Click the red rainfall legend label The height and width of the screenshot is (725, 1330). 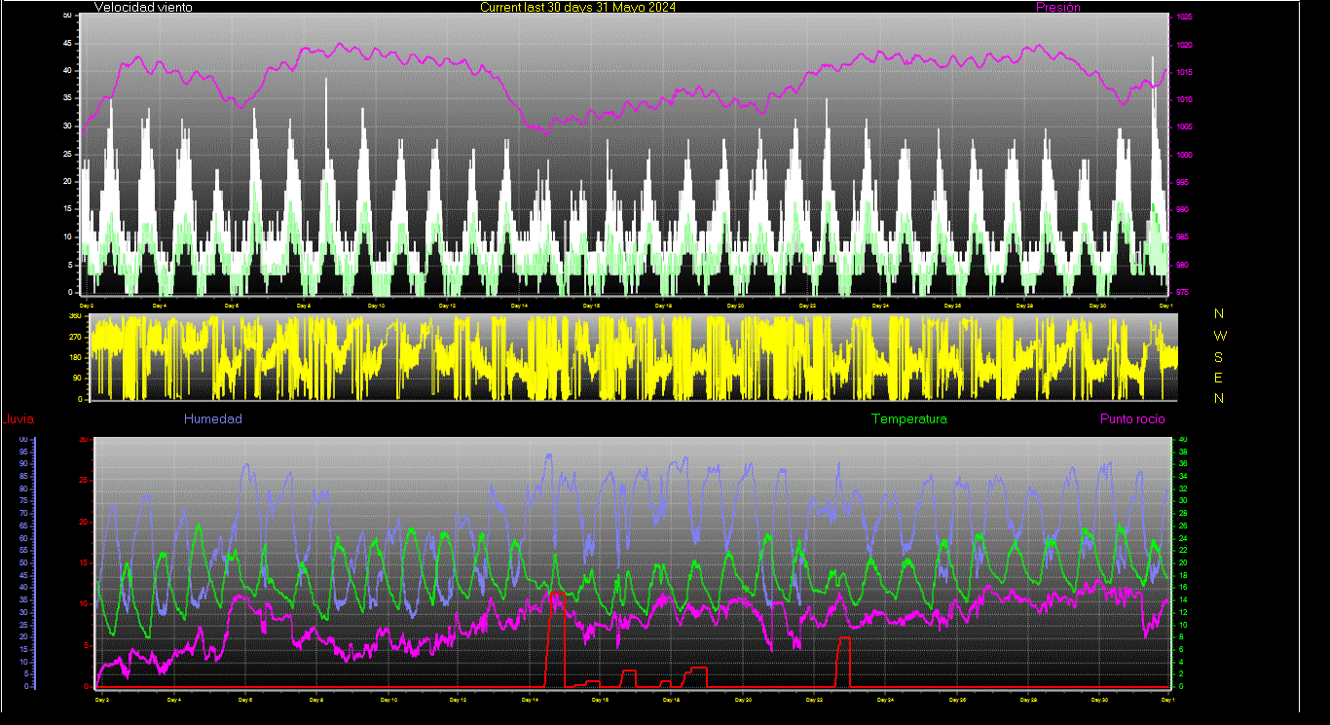tap(19, 419)
